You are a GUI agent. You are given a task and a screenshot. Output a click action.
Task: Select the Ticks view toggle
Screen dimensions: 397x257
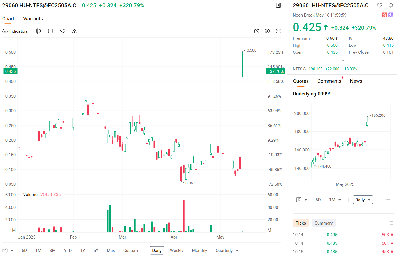point(301,223)
